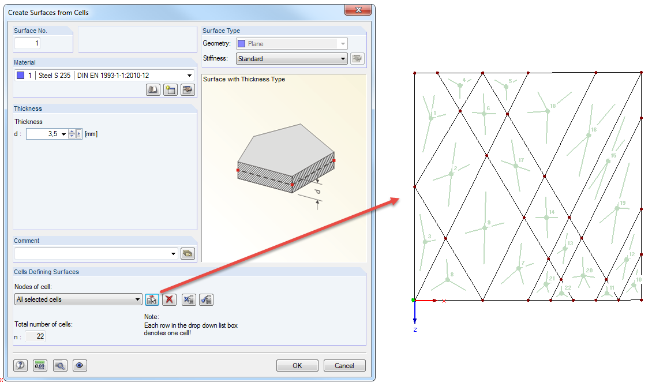The width and height of the screenshot is (652, 386).
Task: Expand the Comment combo box
Action: click(174, 253)
